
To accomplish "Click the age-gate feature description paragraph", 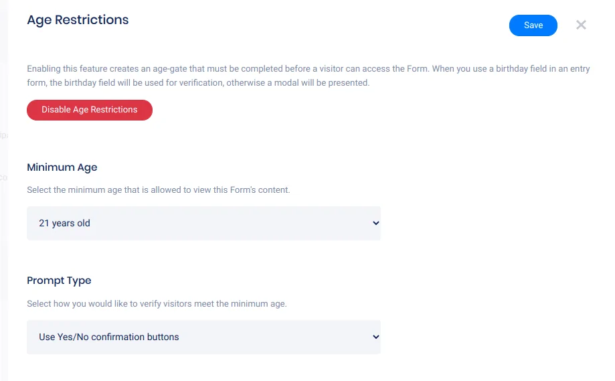I will click(x=308, y=76).
